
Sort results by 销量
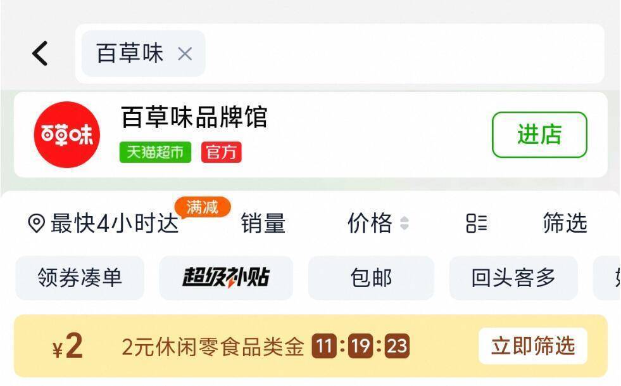263,223
